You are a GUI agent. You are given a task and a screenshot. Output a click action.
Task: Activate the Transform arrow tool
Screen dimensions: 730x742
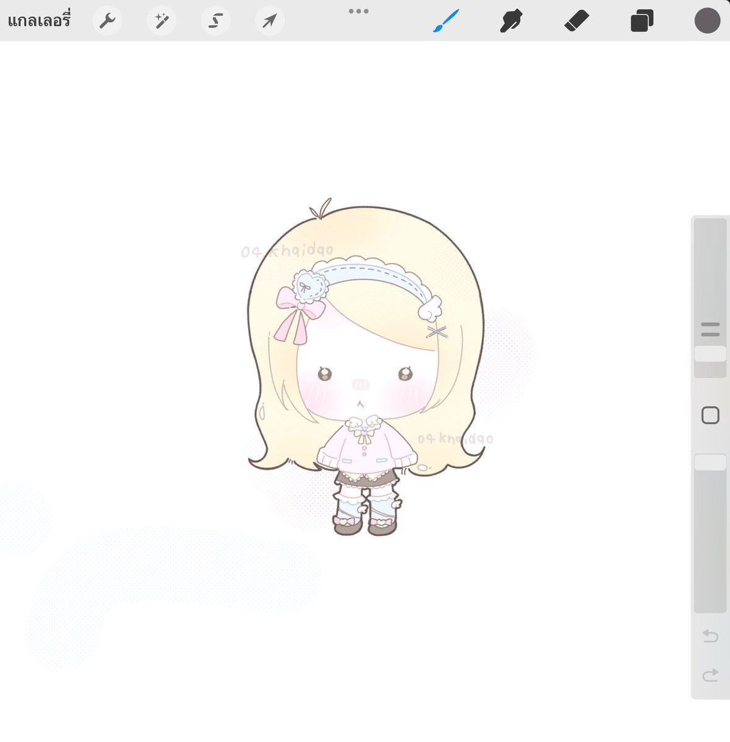(x=269, y=22)
